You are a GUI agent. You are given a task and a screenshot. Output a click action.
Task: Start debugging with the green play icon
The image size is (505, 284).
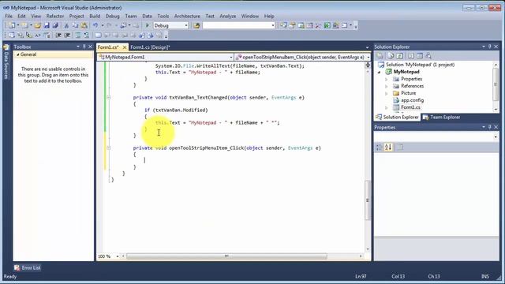pos(148,25)
